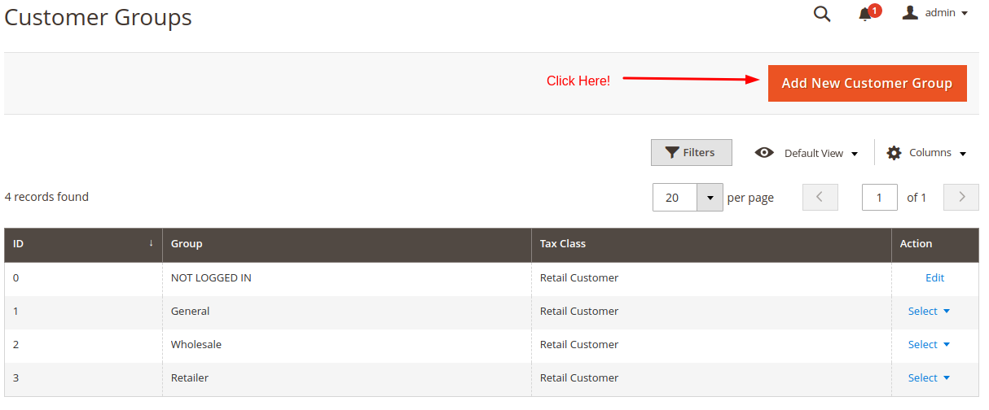Open the Columns settings dropdown

coord(926,153)
